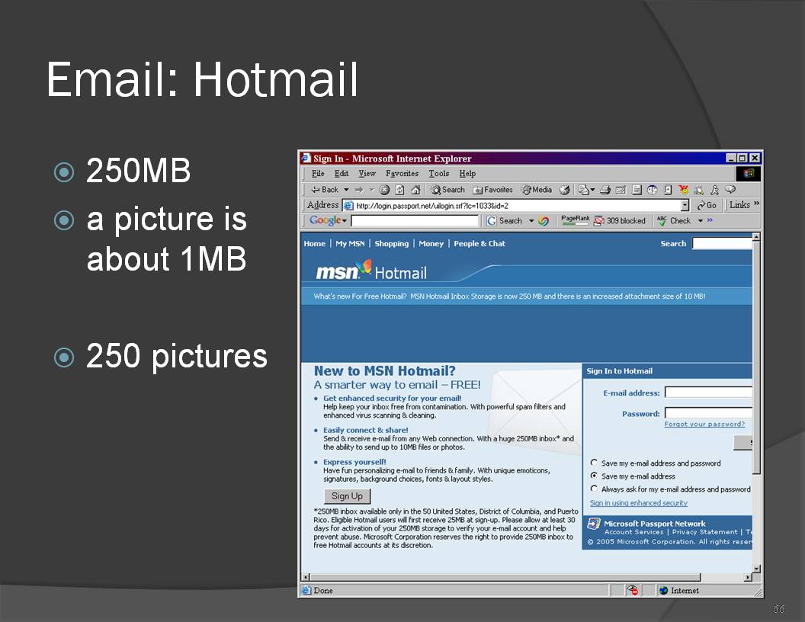Click the Google News swirl icon

[544, 221]
